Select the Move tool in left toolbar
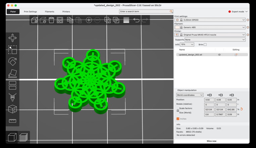The height and width of the screenshot is (148, 256). point(12,38)
